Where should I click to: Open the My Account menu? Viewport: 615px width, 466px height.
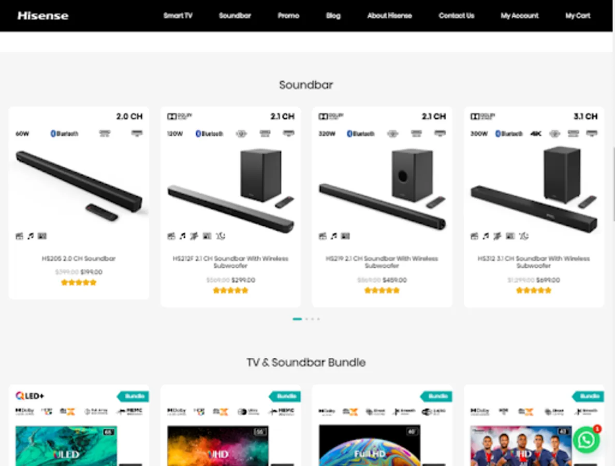(x=519, y=16)
